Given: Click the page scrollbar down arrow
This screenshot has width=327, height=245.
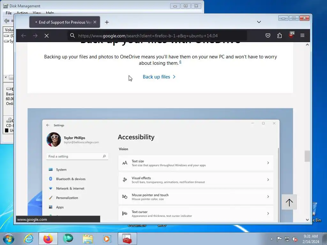Looking at the screenshot, I should [307, 219].
